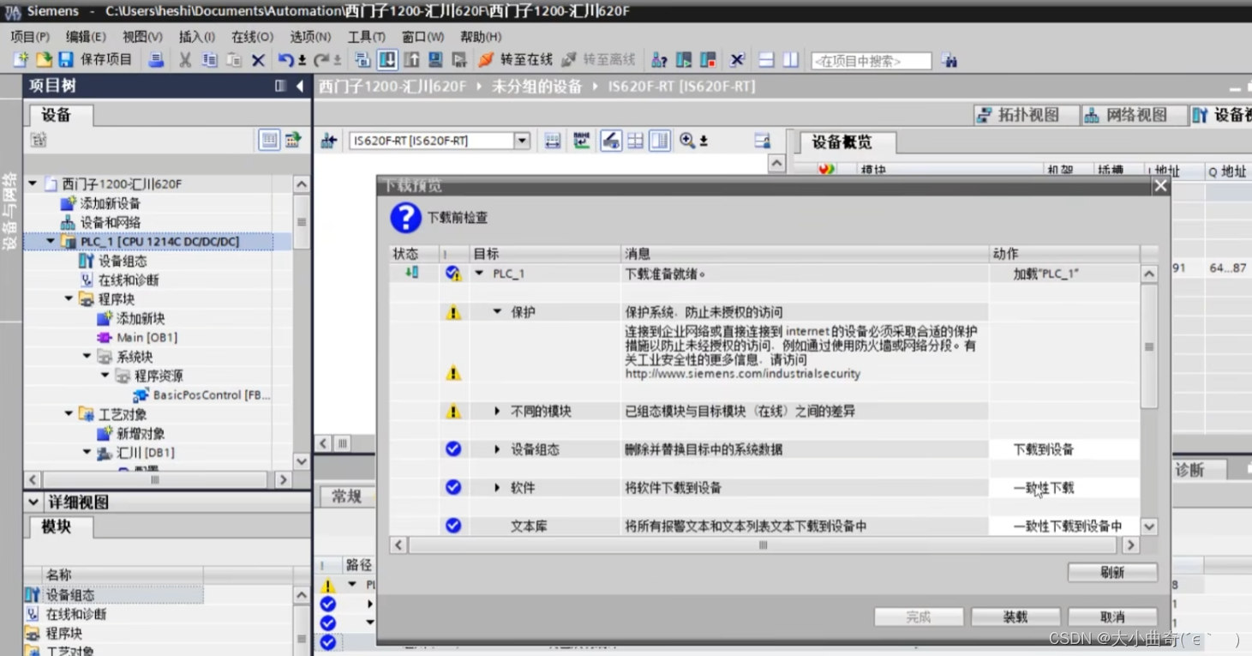Open the 下载到设备 action dropdown cell
The height and width of the screenshot is (656, 1252).
tap(1064, 449)
